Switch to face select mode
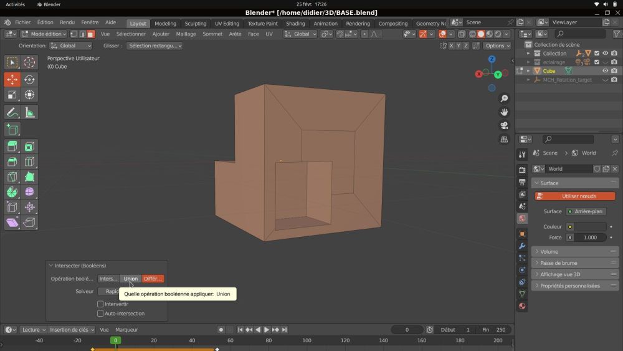Viewport: 623px width, 351px height. [91, 34]
